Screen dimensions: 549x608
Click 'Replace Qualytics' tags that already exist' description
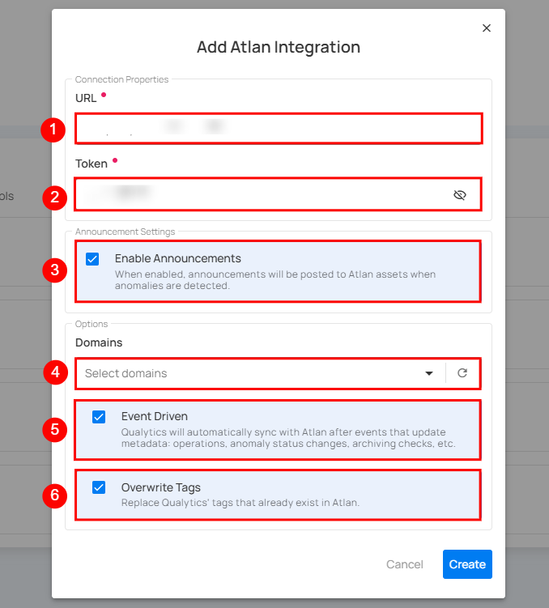pyautogui.click(x=240, y=503)
